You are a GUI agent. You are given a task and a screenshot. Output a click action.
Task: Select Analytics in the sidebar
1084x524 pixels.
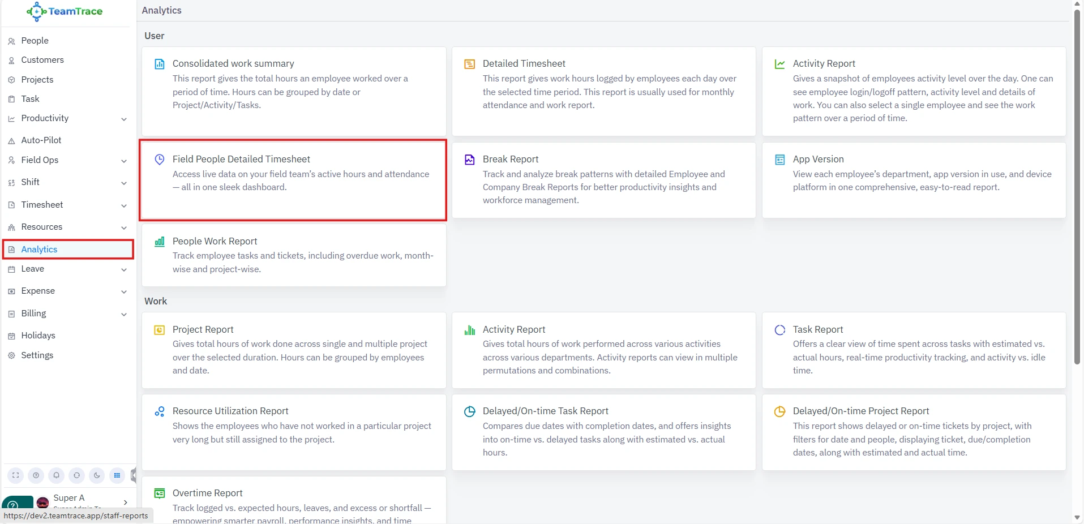39,250
